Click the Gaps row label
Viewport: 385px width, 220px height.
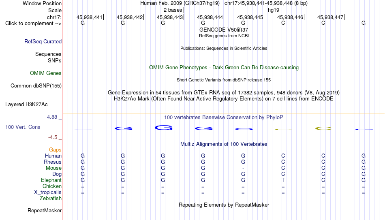55,150
